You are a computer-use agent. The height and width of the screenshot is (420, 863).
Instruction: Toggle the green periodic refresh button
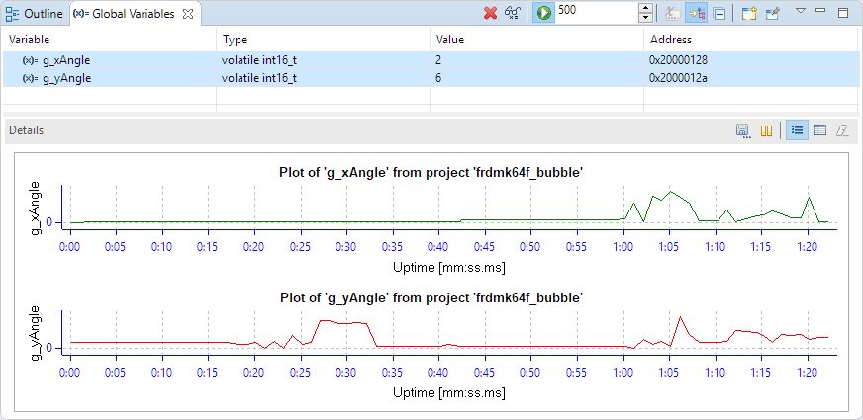543,13
